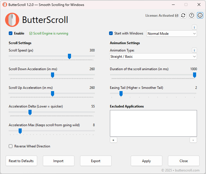Click the ButterScroll mouse logo

12,20
